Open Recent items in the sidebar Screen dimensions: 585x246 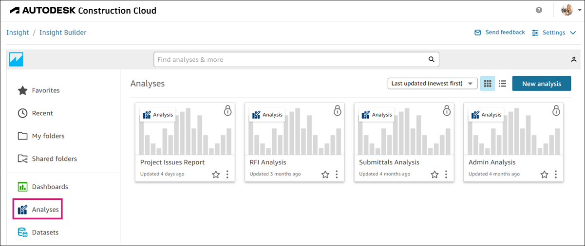tap(42, 113)
